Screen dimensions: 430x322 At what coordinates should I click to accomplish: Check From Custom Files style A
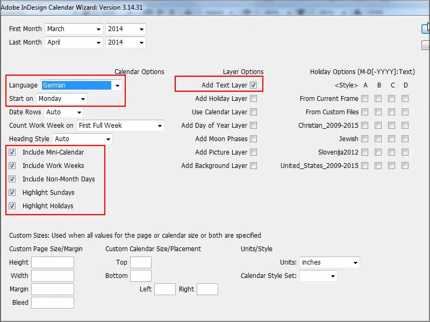(365, 112)
